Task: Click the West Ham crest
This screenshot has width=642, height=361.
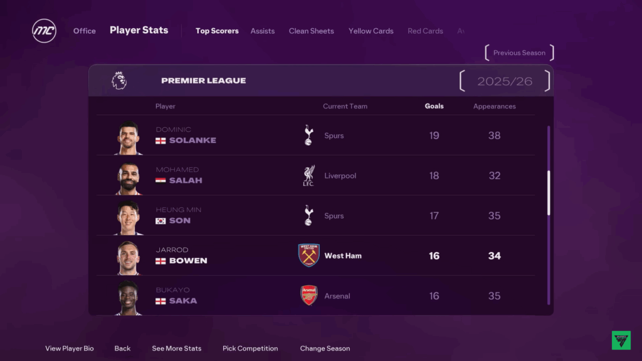Action: [x=308, y=256]
